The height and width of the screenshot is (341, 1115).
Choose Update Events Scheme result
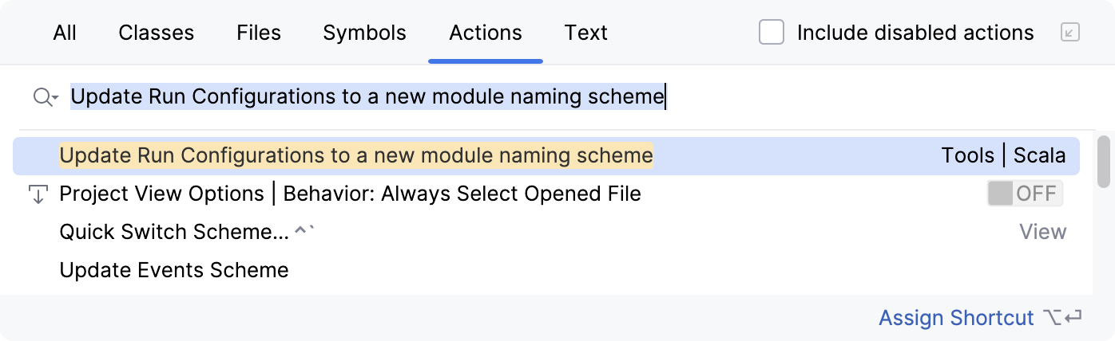[x=174, y=270]
